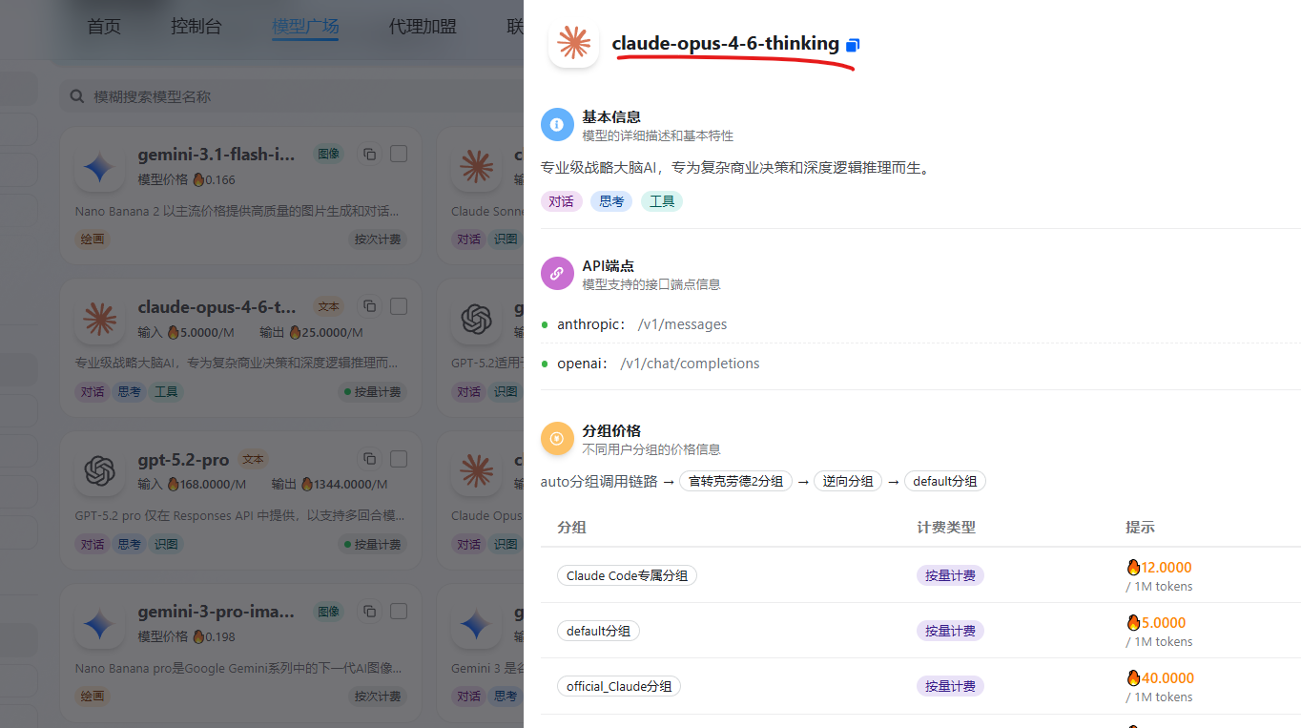
Task: Click 按量计费 badge in Claude Code专属分组 row
Action: [950, 575]
